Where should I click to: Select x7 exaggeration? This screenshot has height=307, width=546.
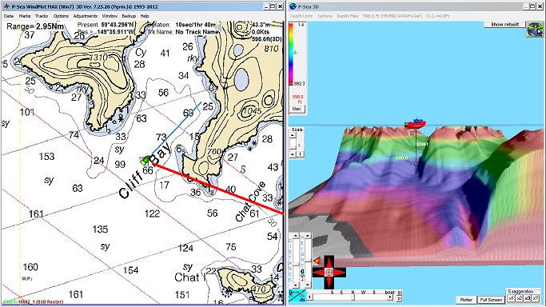[535, 298]
